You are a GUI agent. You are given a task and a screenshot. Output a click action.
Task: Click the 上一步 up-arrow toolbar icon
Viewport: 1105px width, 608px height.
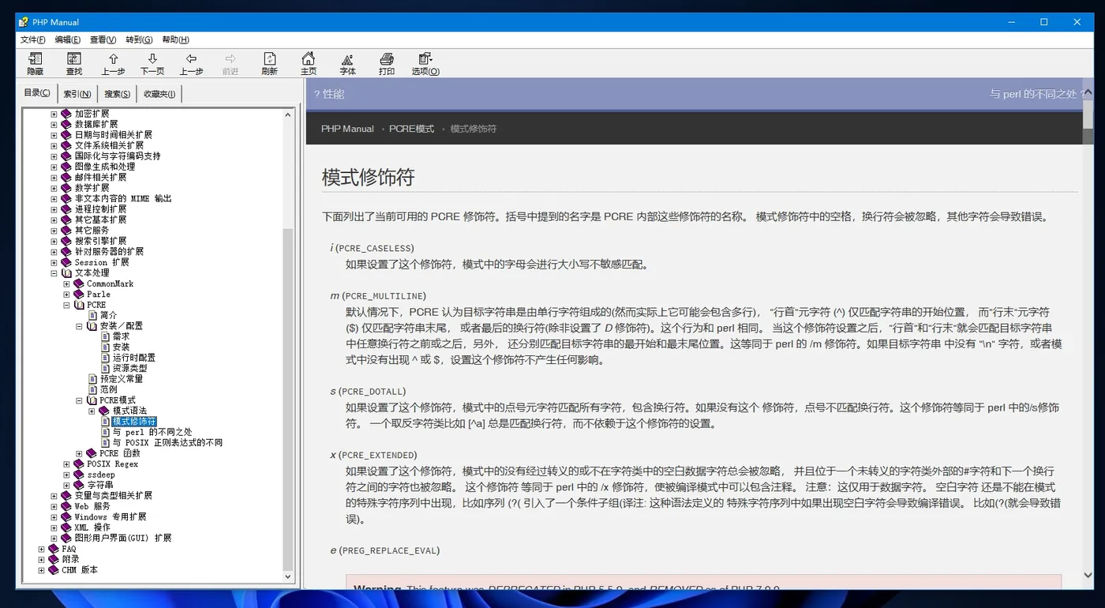click(x=113, y=59)
